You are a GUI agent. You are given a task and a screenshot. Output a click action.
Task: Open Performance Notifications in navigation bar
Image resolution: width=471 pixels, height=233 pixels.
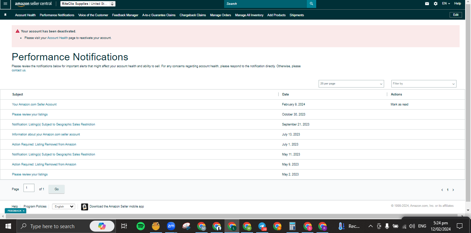57,15
